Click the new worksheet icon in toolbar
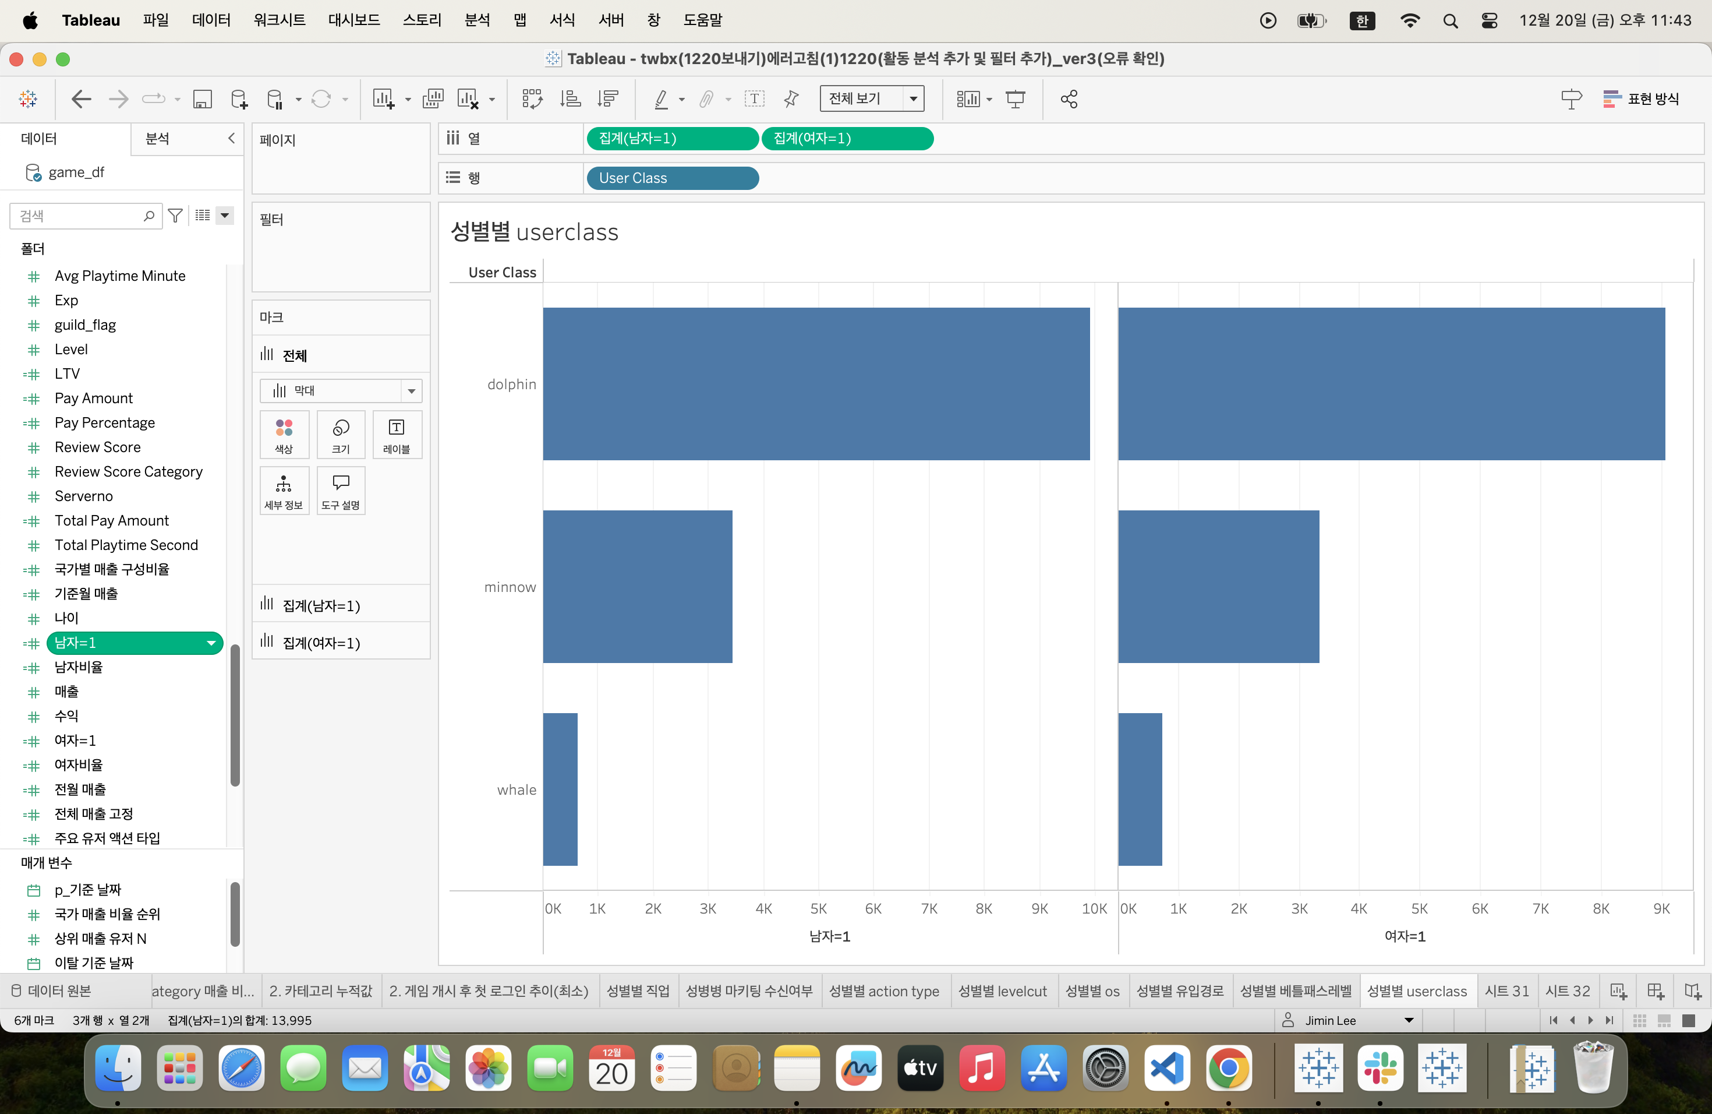This screenshot has height=1114, width=1712. pos(383,98)
